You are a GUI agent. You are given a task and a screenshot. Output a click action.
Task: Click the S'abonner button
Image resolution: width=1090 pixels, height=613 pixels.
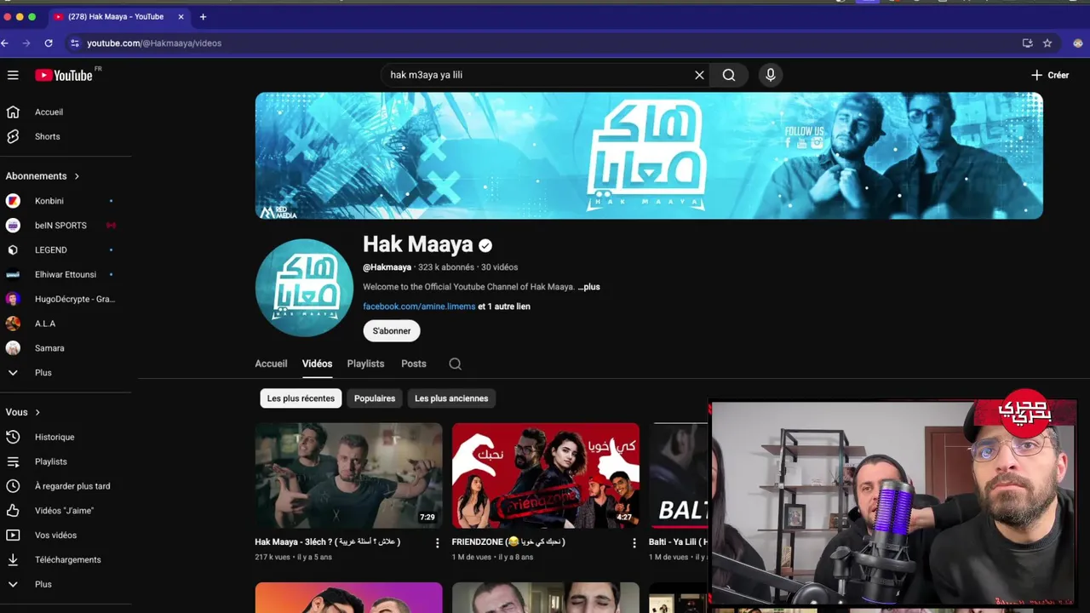[x=392, y=331]
